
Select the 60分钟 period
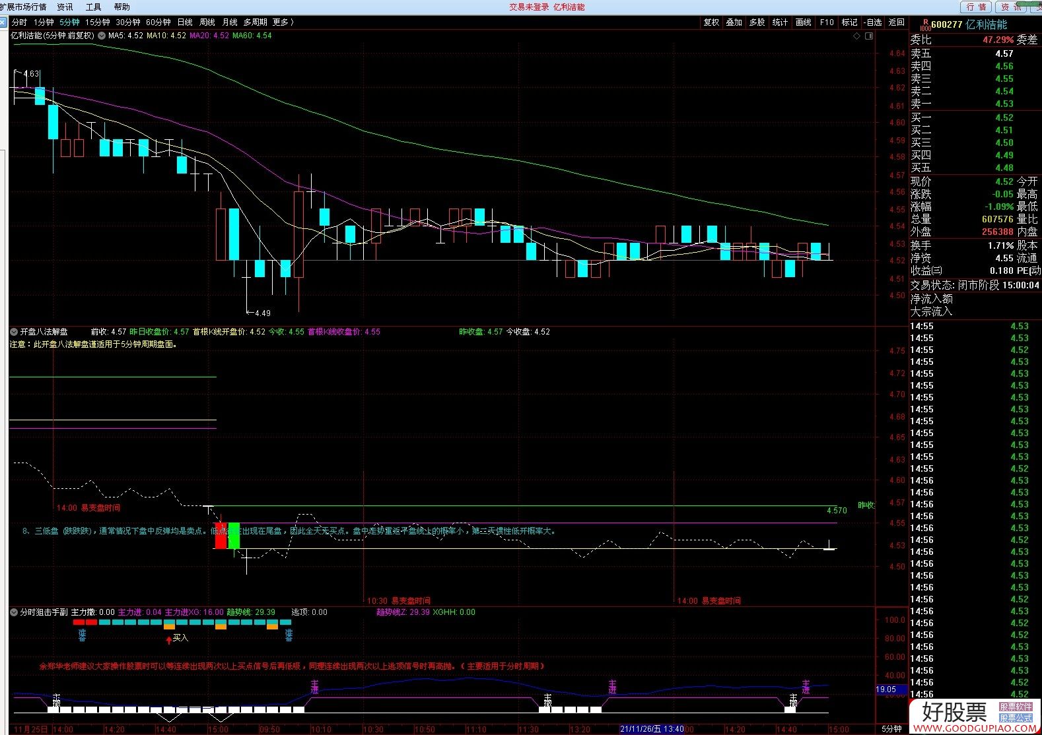158,22
